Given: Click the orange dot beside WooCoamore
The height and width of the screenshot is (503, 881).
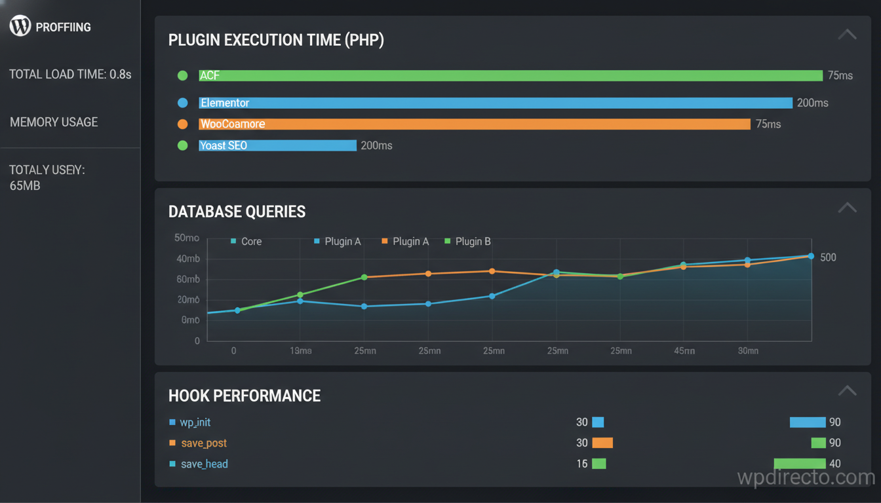Looking at the screenshot, I should (x=183, y=124).
